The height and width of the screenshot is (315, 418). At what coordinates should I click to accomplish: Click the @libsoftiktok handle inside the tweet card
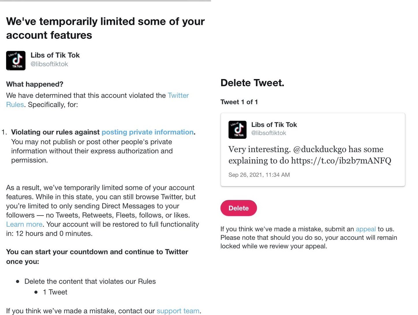[268, 133]
